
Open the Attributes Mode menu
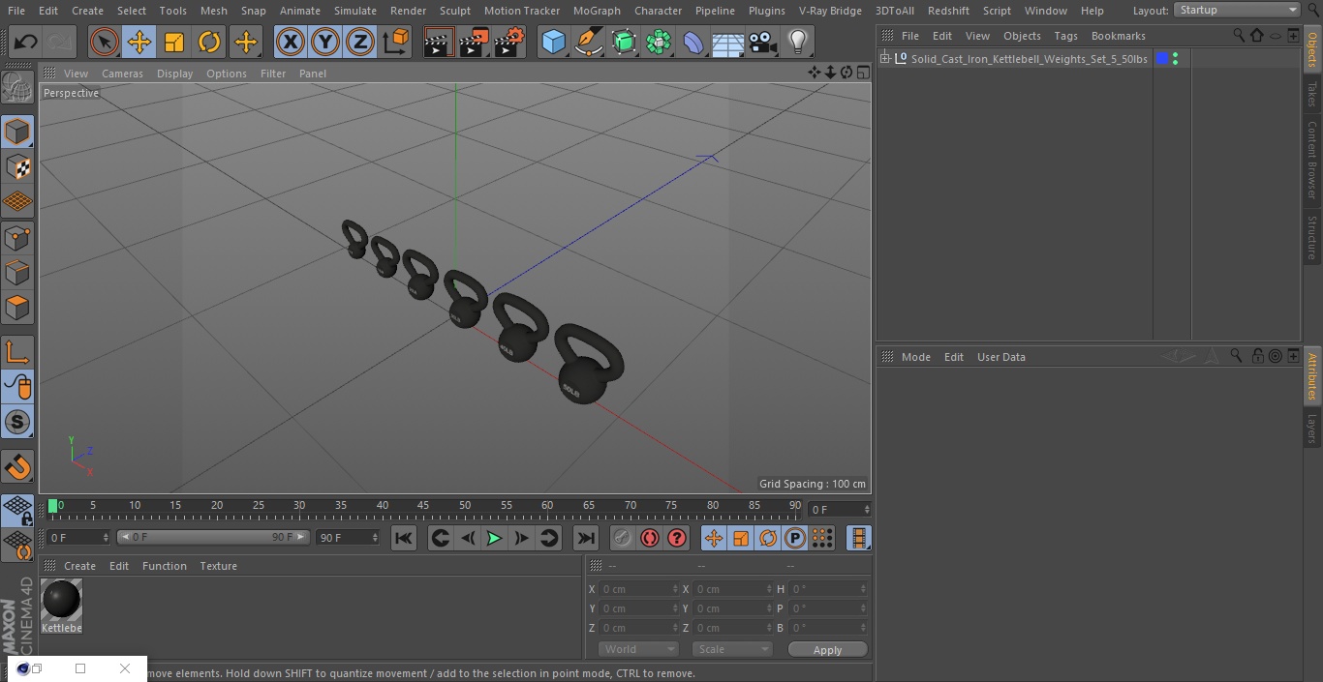(915, 357)
